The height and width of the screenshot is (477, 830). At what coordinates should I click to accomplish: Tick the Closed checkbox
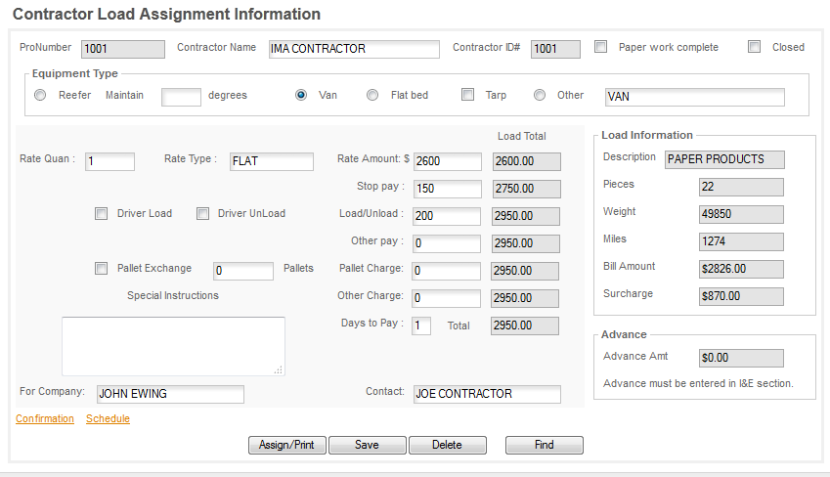754,47
